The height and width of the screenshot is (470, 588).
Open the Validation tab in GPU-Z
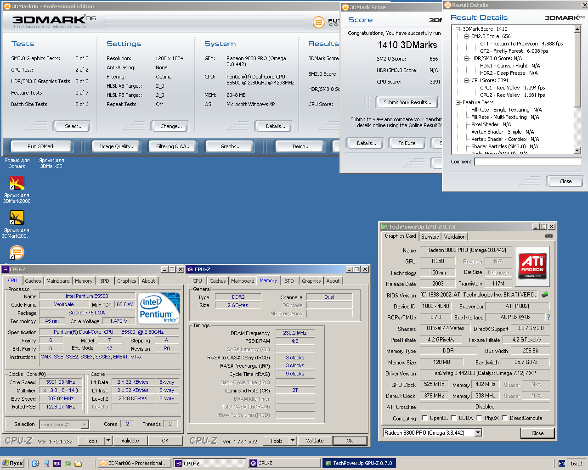pyautogui.click(x=455, y=237)
